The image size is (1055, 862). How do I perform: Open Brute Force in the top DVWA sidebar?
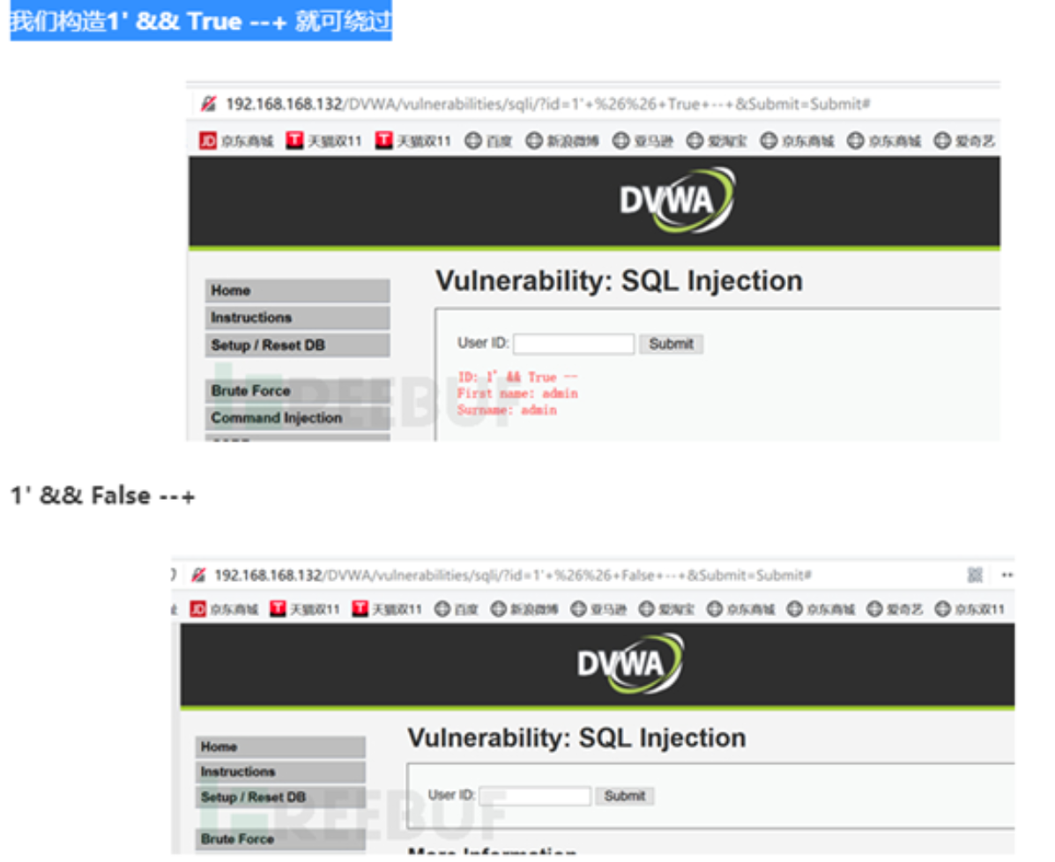pos(297,391)
